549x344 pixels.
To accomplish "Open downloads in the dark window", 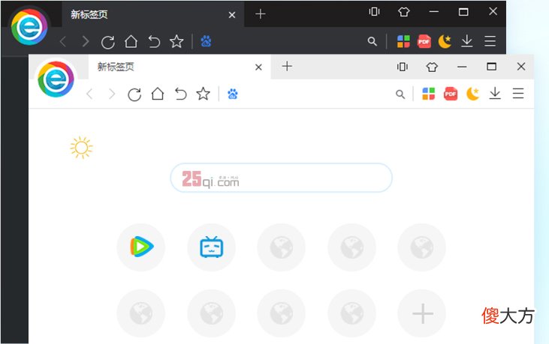I will (x=466, y=41).
